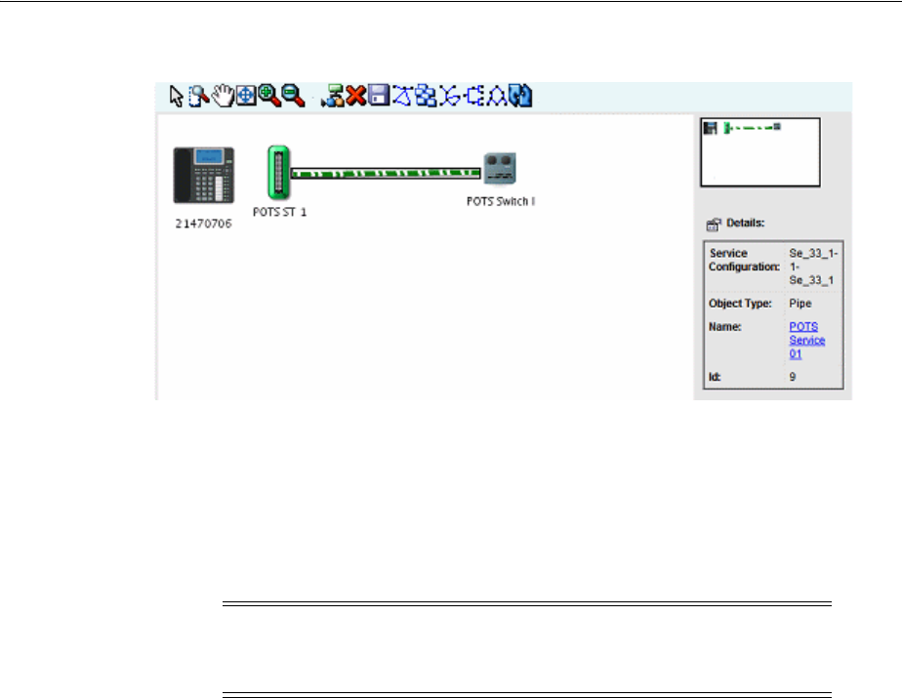Click the red X delete icon
The height and width of the screenshot is (698, 902).
(356, 96)
